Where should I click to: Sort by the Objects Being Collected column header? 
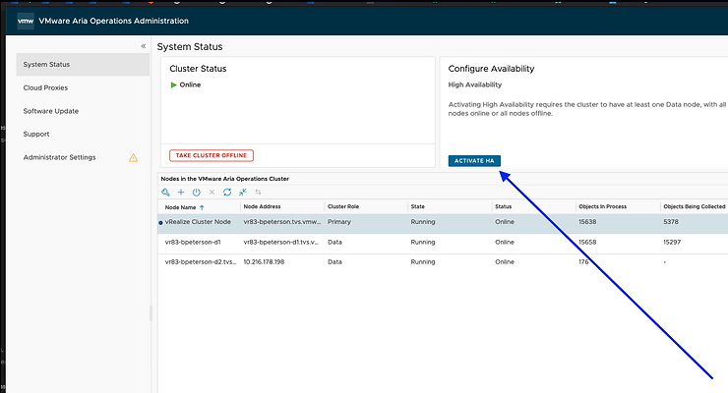click(695, 206)
